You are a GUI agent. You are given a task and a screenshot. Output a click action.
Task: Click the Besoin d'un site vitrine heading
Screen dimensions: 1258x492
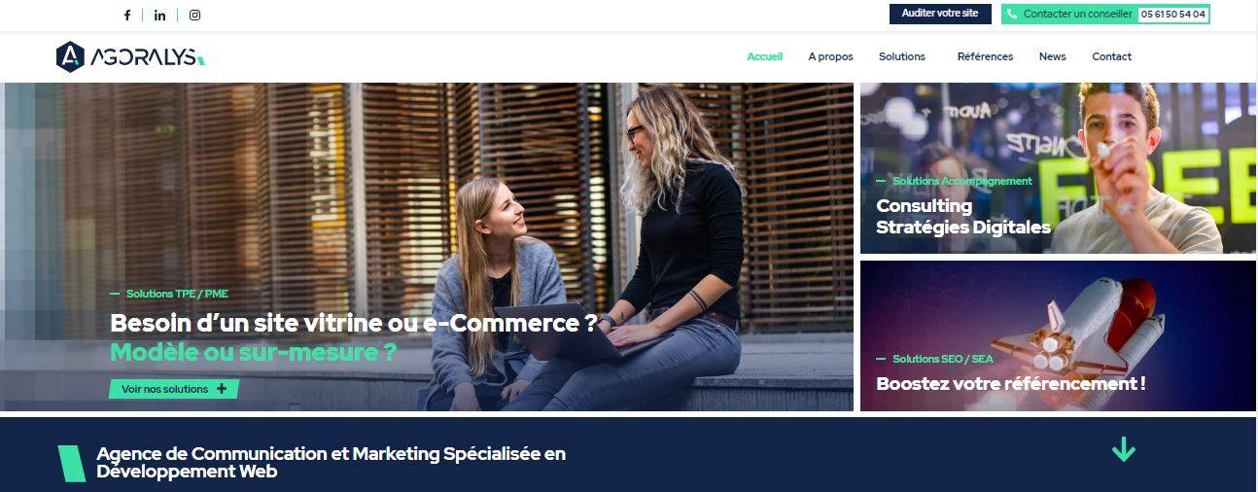353,323
